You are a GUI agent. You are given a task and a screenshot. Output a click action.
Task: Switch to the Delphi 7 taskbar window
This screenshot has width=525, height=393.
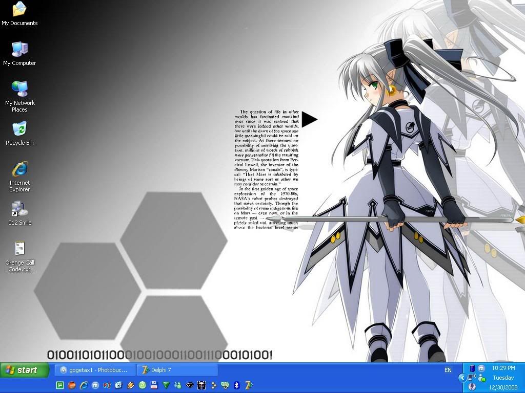coord(177,370)
